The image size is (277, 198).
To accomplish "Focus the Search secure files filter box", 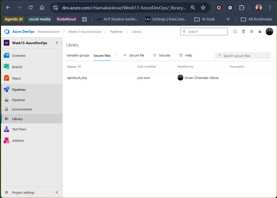I will 243,55.
